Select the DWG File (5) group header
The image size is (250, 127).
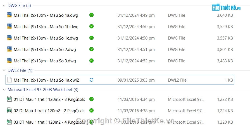19,6
